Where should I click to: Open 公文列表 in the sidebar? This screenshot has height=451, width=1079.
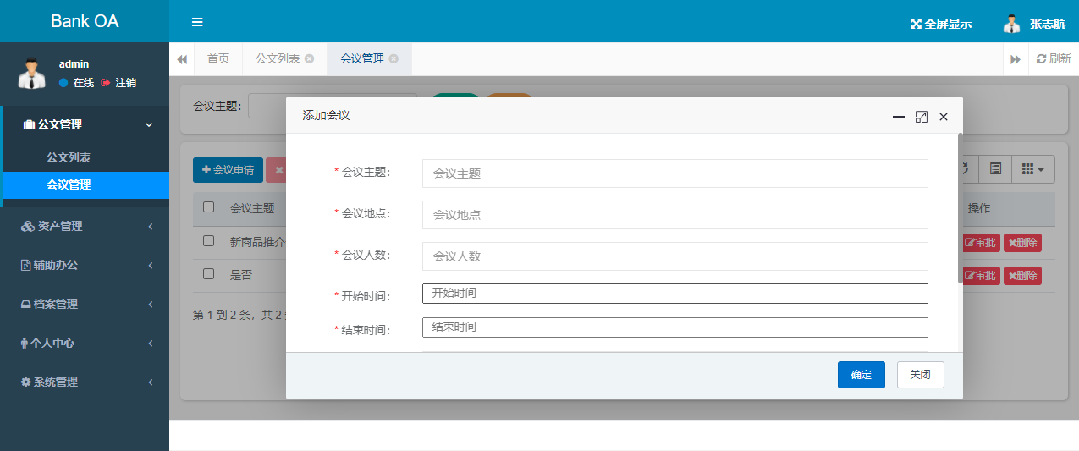click(69, 157)
